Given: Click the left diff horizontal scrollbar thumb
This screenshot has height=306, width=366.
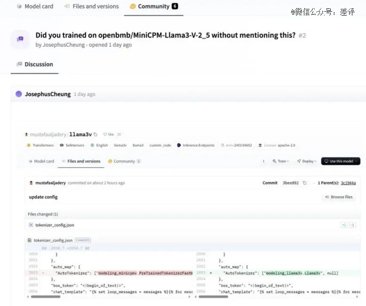Looking at the screenshot, I should coord(46,297).
